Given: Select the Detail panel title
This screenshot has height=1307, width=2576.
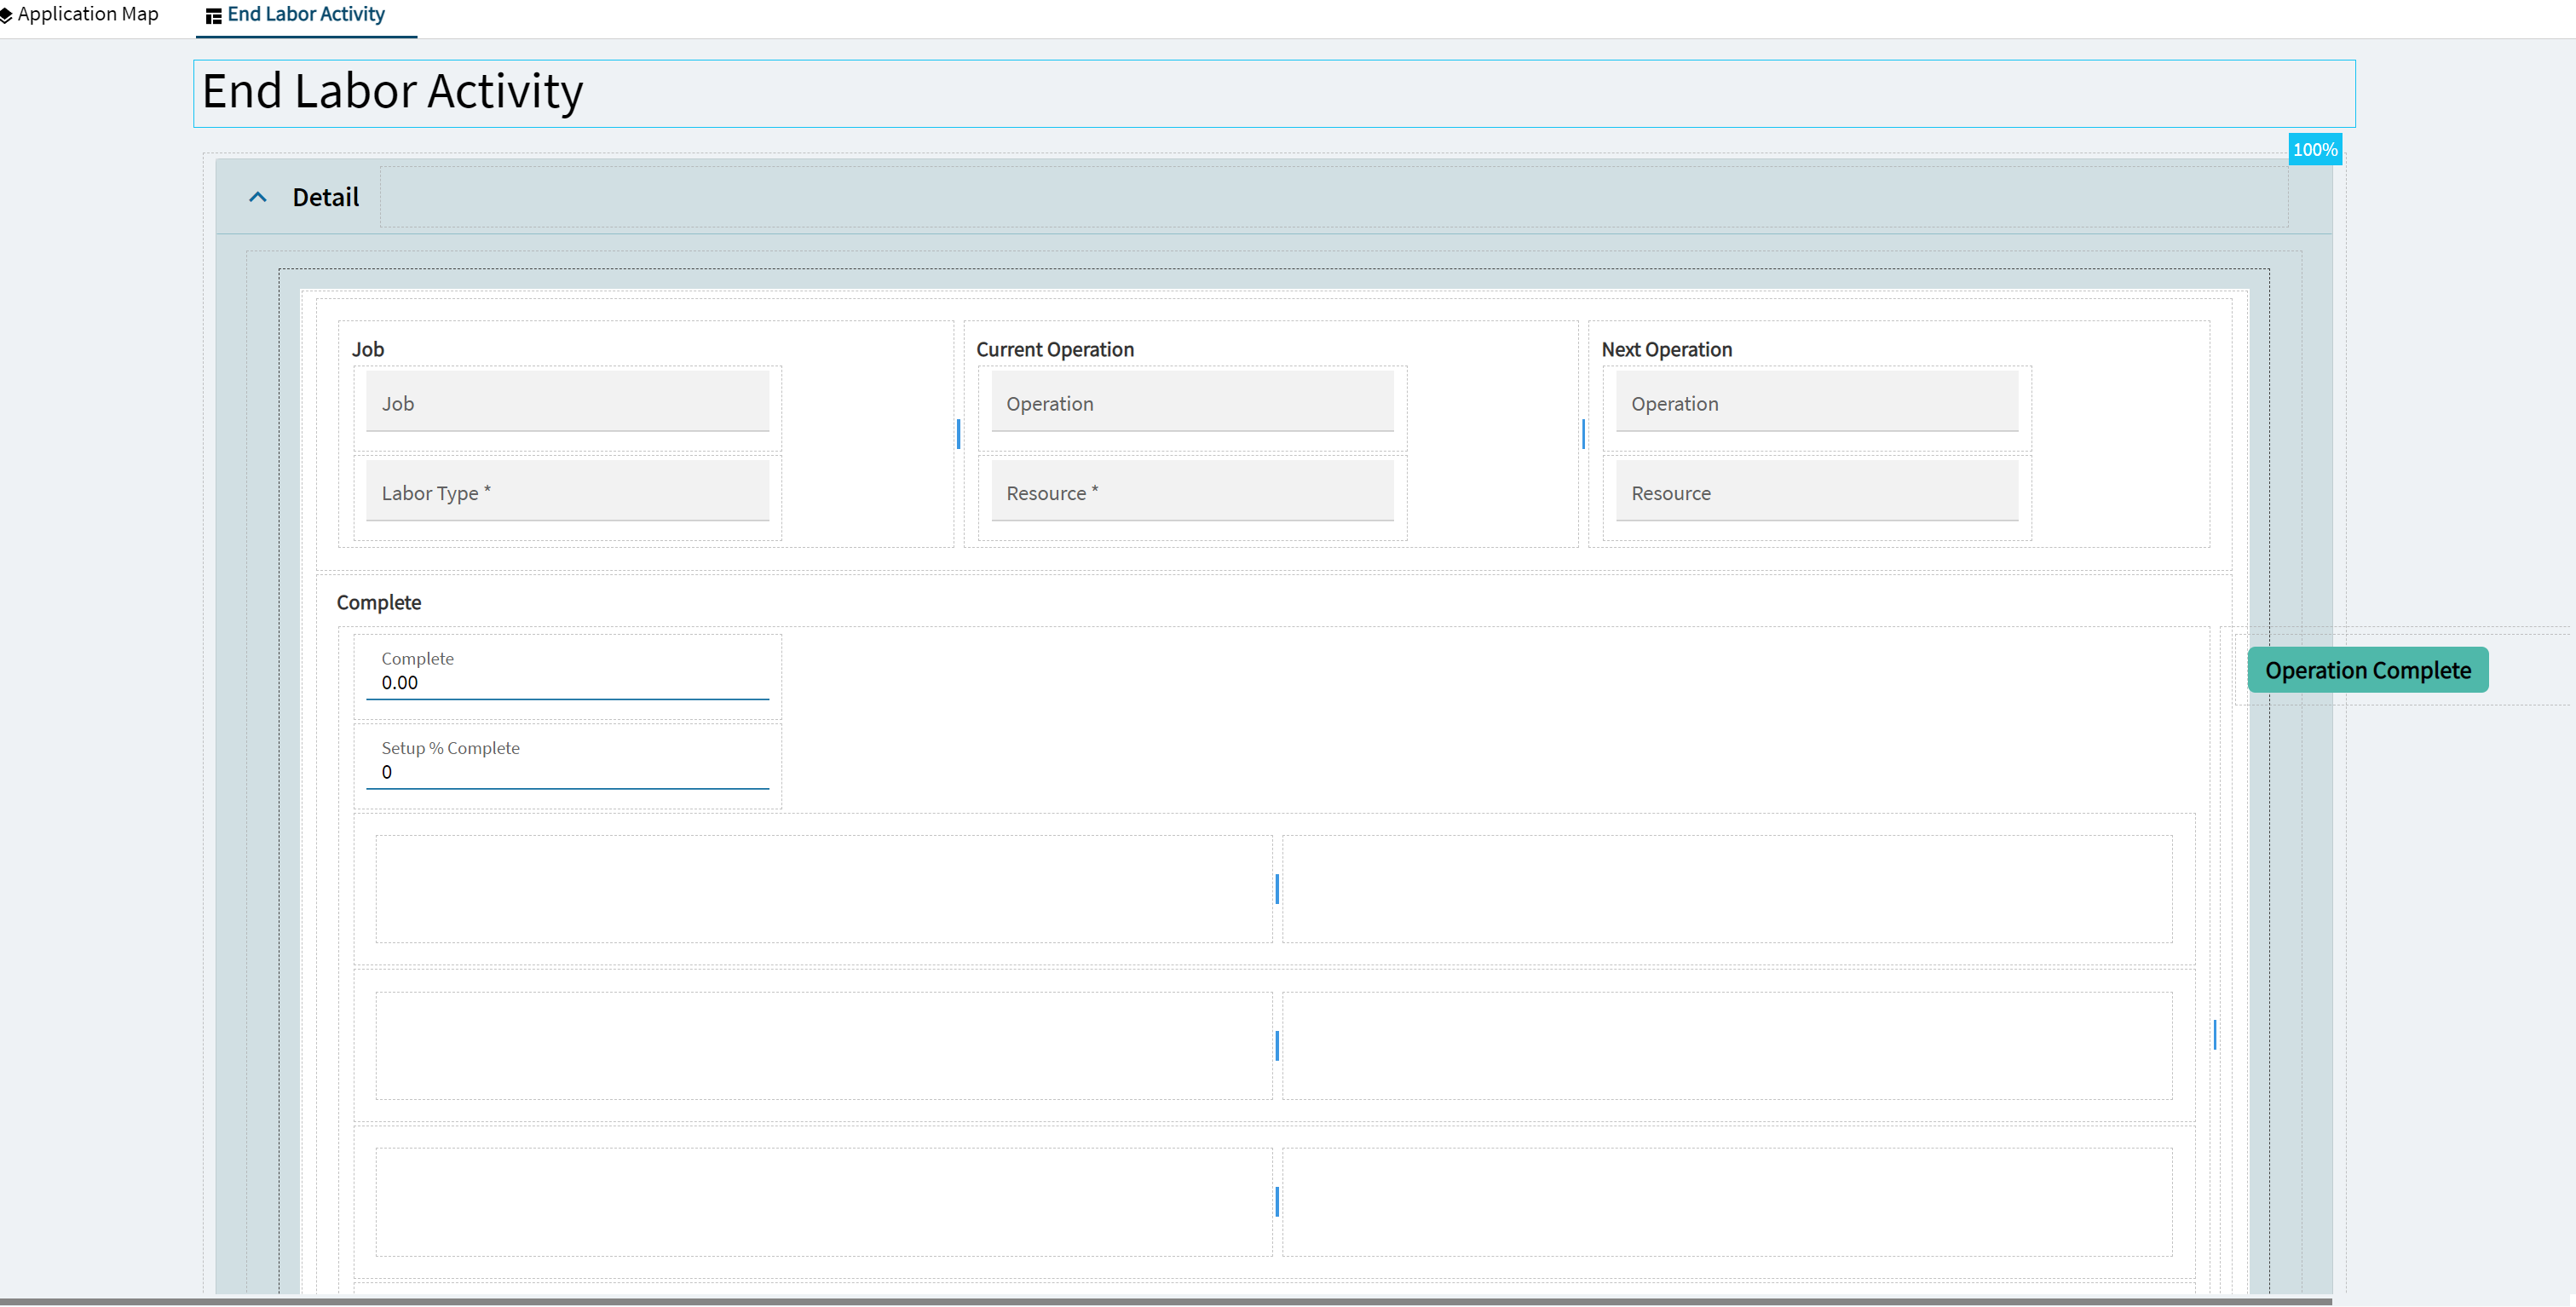Looking at the screenshot, I should pyautogui.click(x=326, y=197).
